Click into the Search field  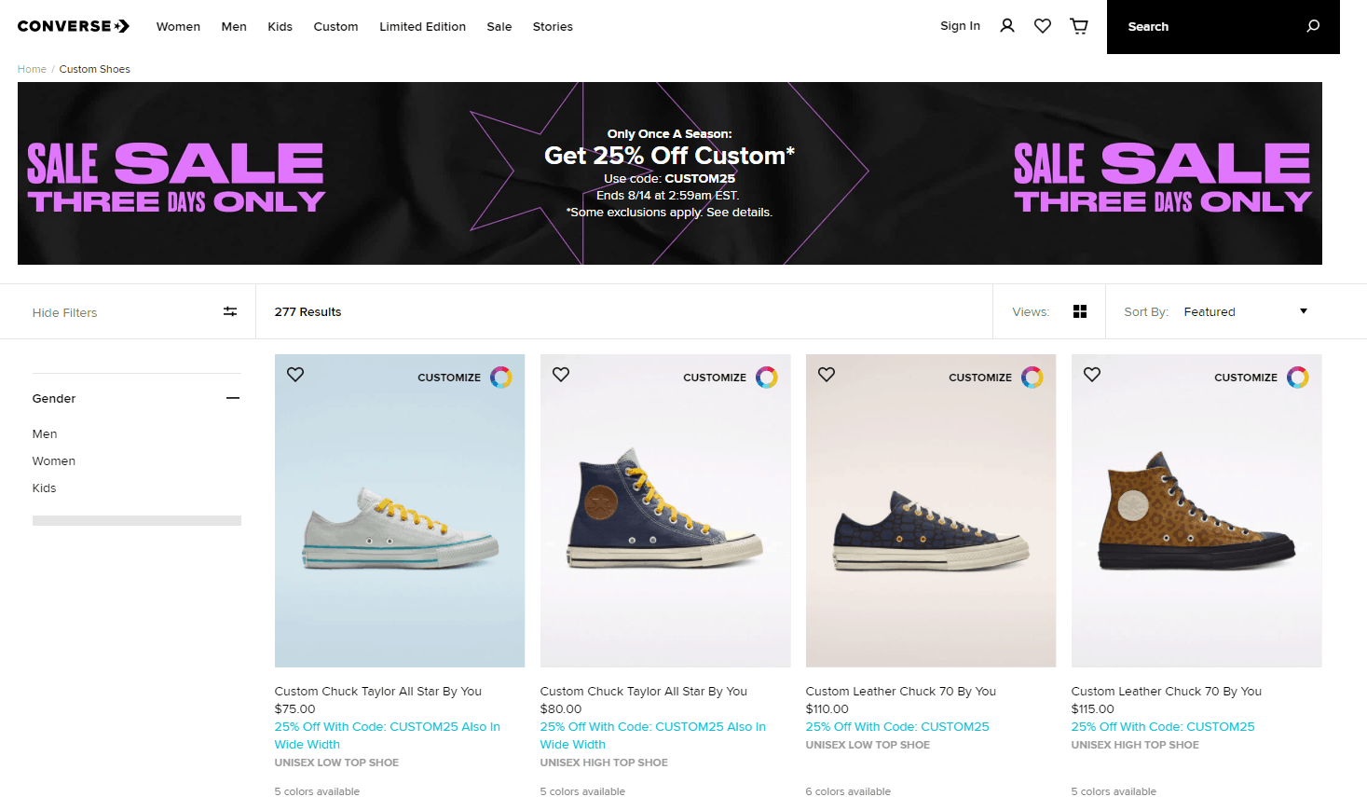tap(1207, 26)
